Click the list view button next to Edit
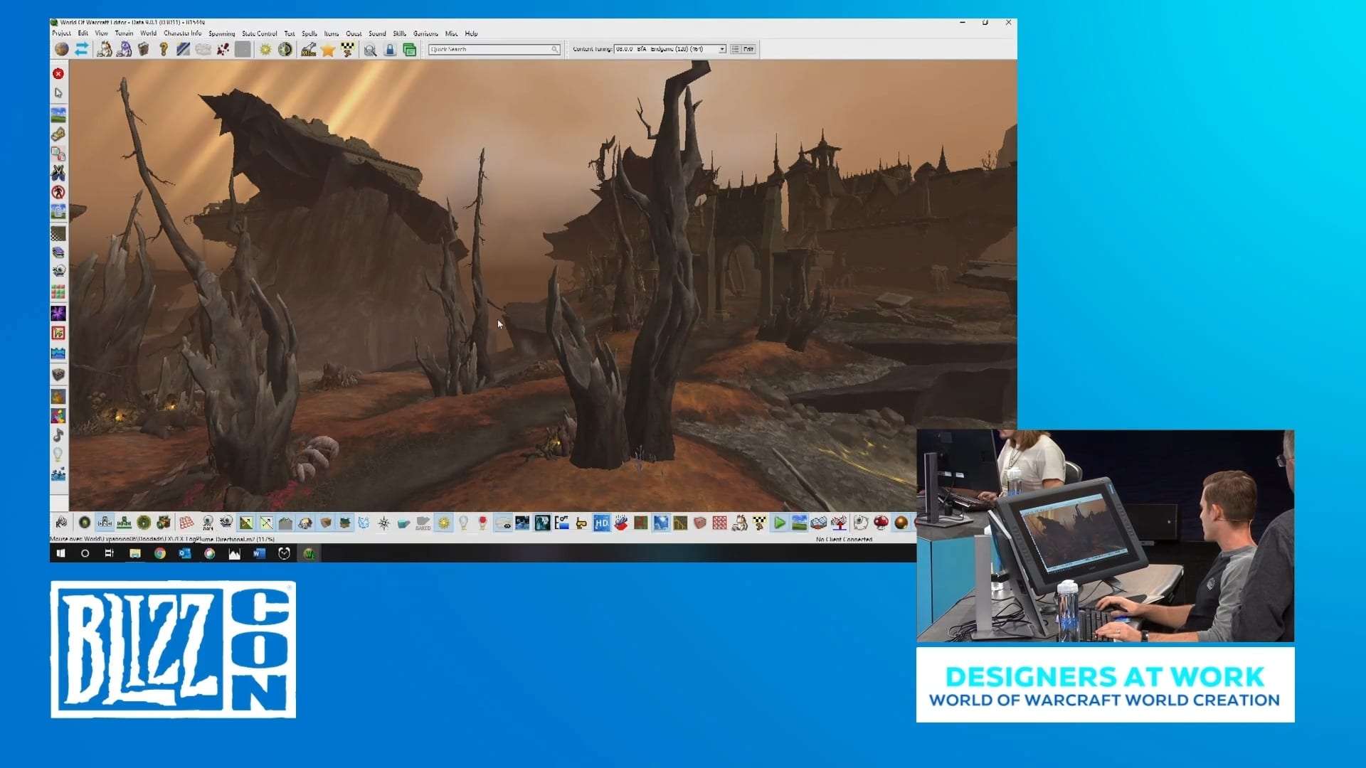The height and width of the screenshot is (768, 1366). click(x=735, y=49)
